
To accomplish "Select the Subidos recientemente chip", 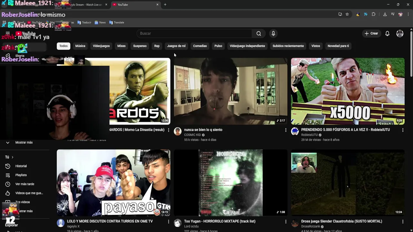I will 288,46.
